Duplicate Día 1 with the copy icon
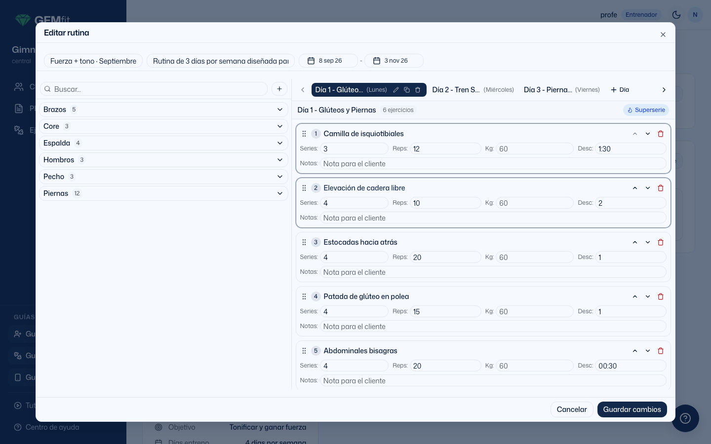Screen dimensions: 711x444 [407, 90]
